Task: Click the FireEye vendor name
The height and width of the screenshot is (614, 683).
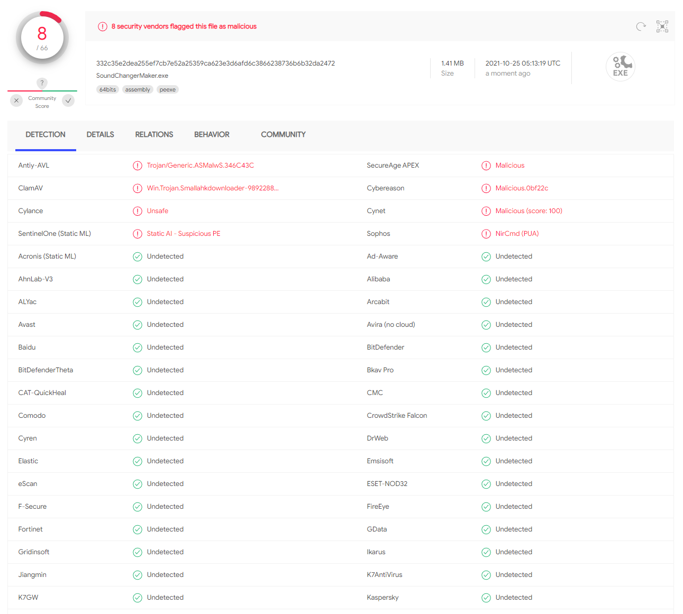Action: 378,507
